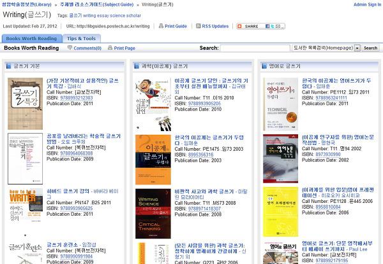Open Writing Science Critical Thinking cover
383x264 pixels.
click(x=153, y=214)
